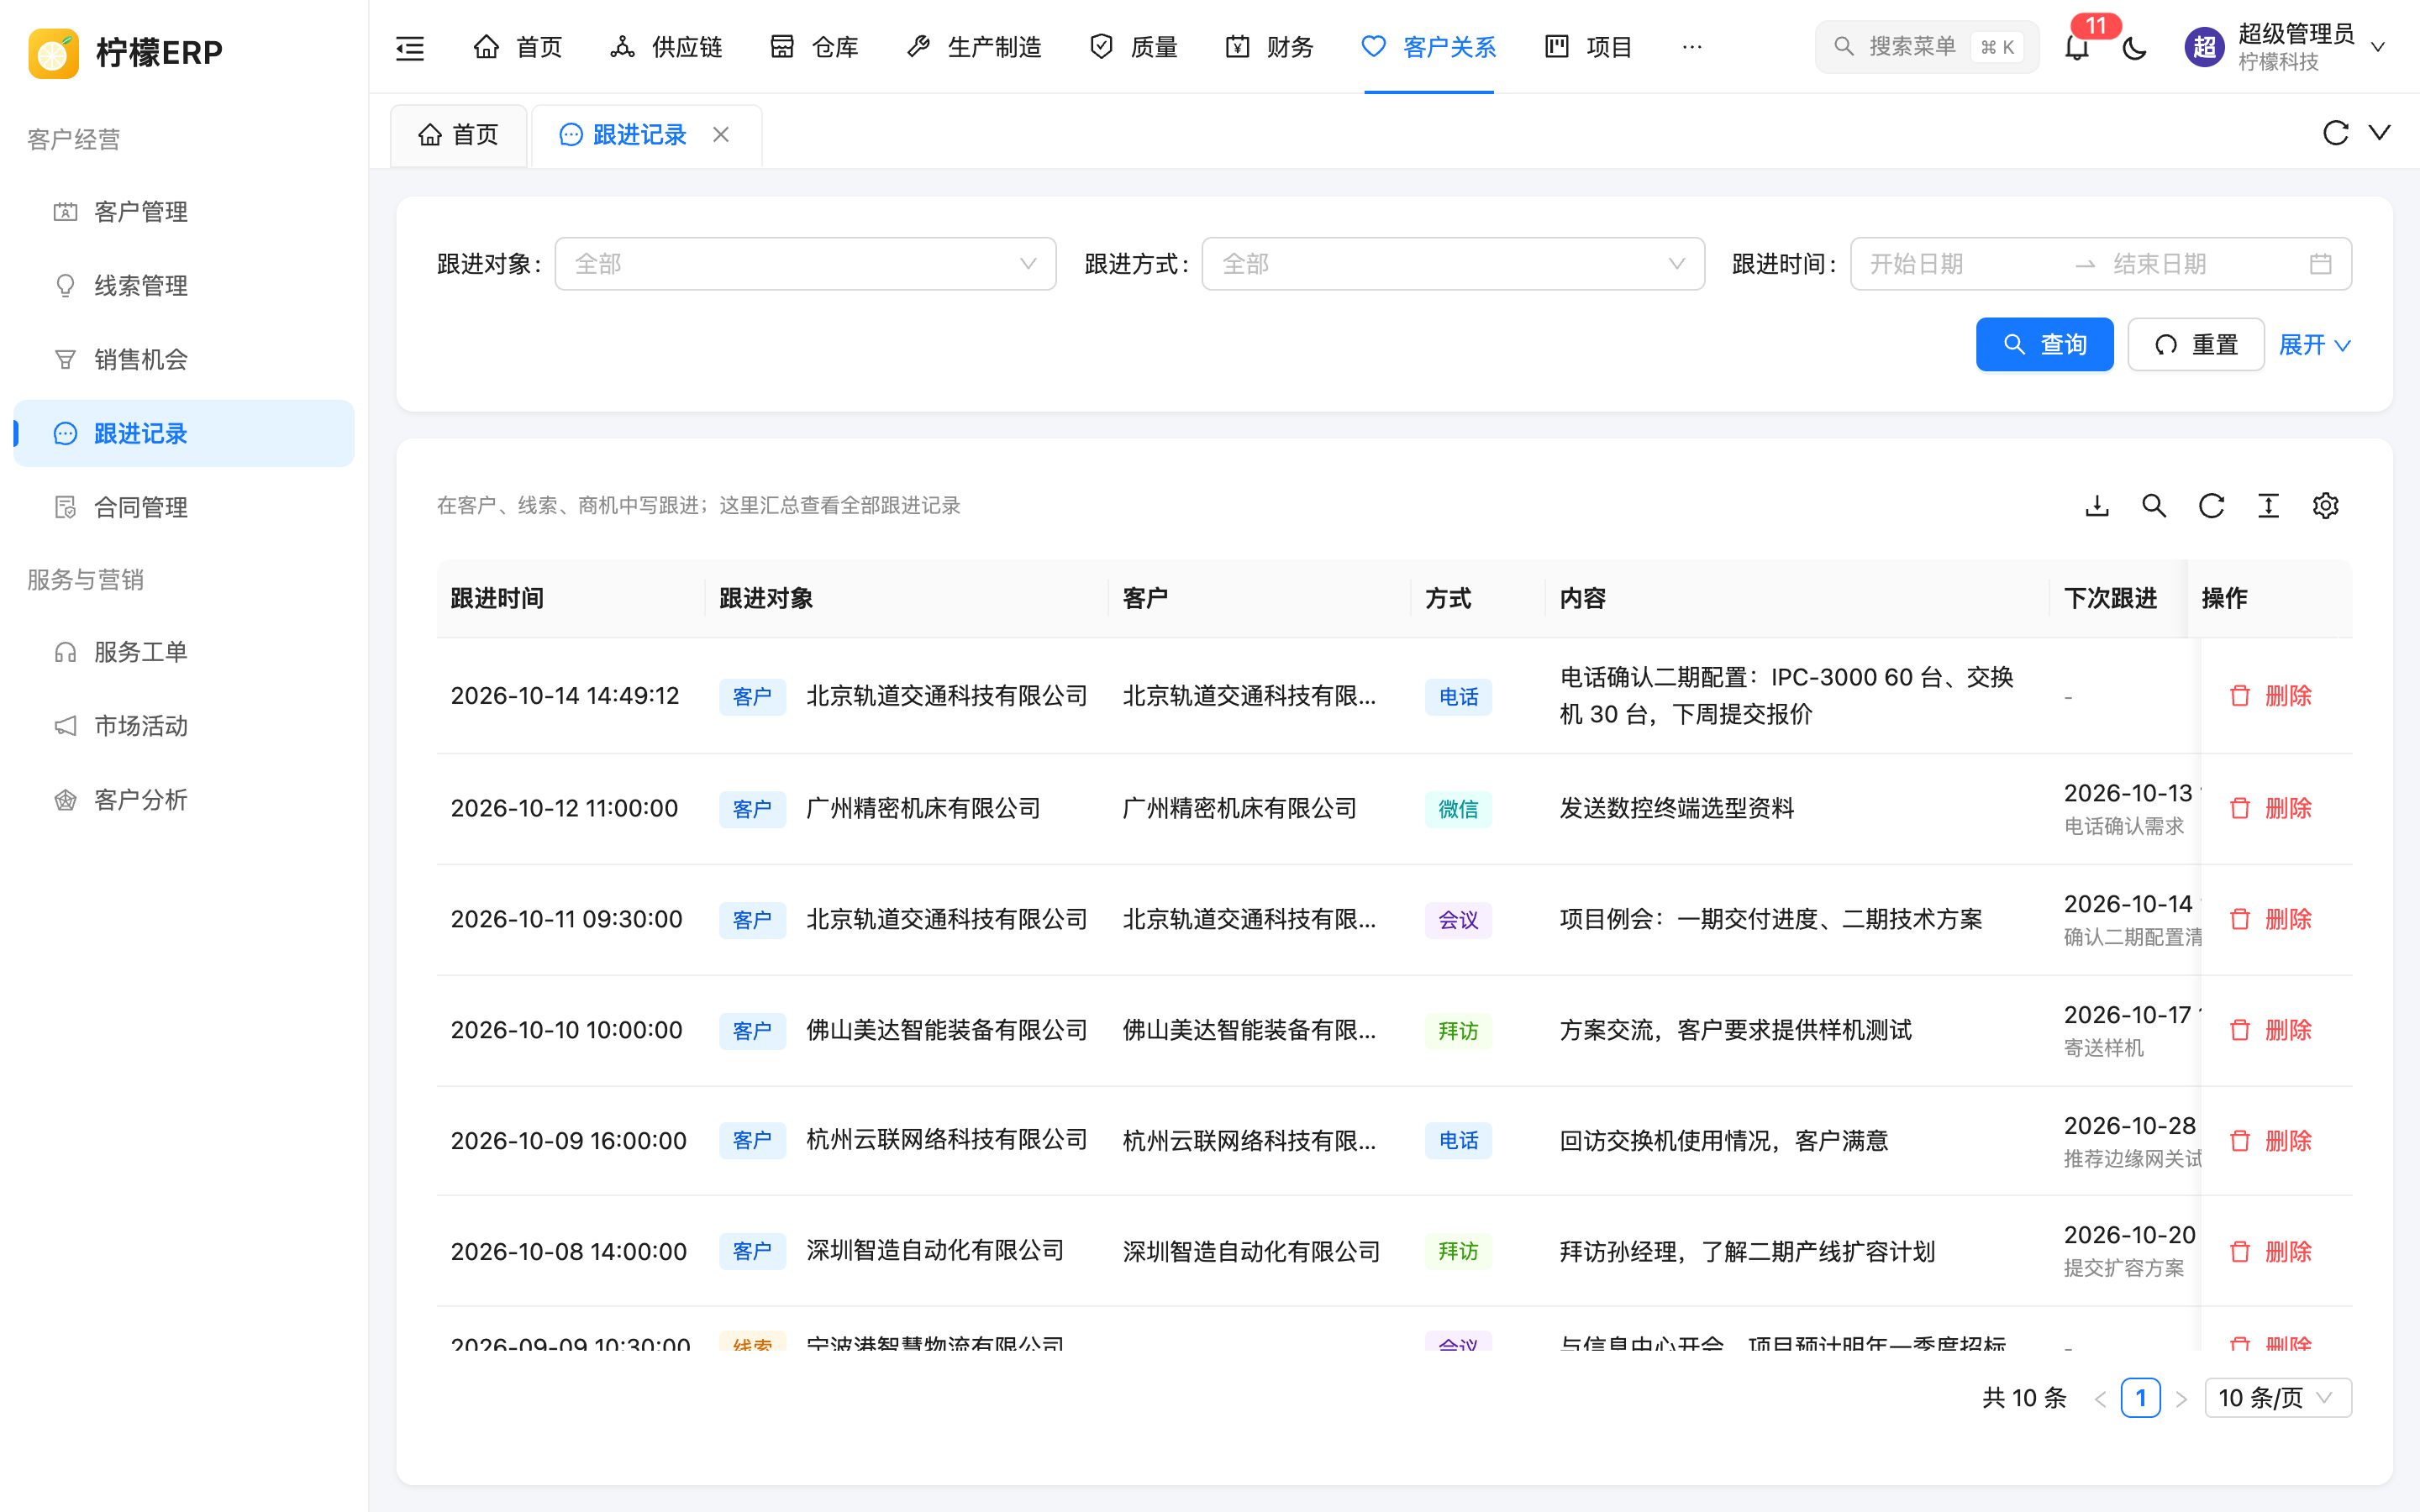
Task: Delete the 2026-10-14 14:49:12 record
Action: click(2271, 696)
